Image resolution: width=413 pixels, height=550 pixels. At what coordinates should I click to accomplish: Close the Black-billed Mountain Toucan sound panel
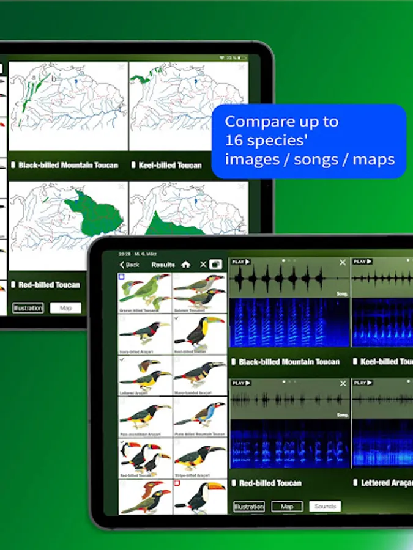(x=343, y=262)
